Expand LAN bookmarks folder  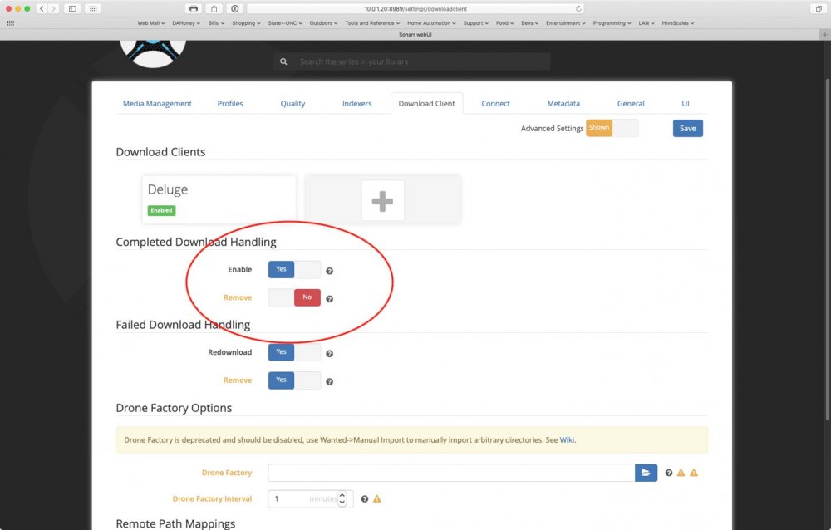point(647,23)
